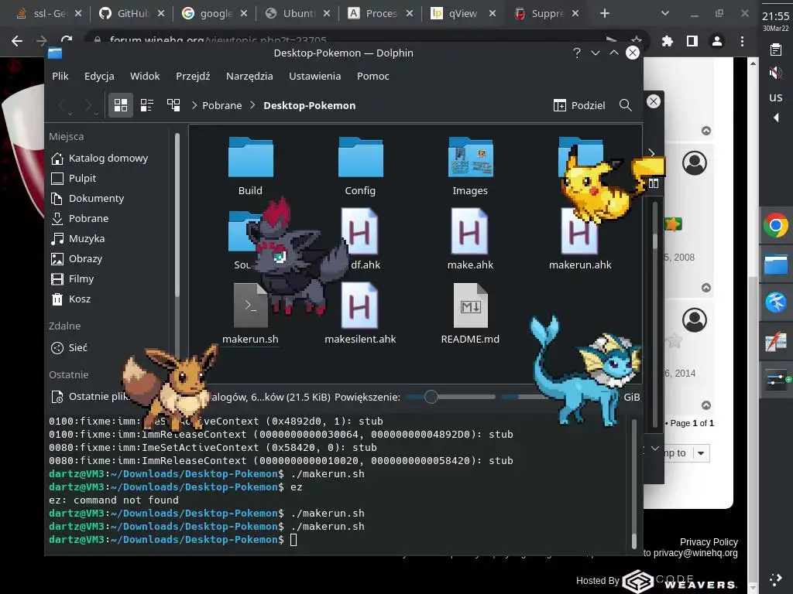Image resolution: width=793 pixels, height=594 pixels.
Task: Select the makesilent.ahk file
Action: 360,314
